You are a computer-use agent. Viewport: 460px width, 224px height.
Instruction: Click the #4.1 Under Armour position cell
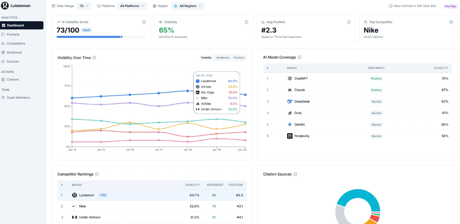pyautogui.click(x=240, y=217)
